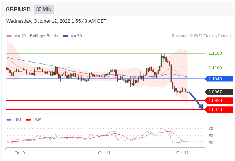
Task: Click the 30 MIN timeframe badge
Action: (x=44, y=9)
